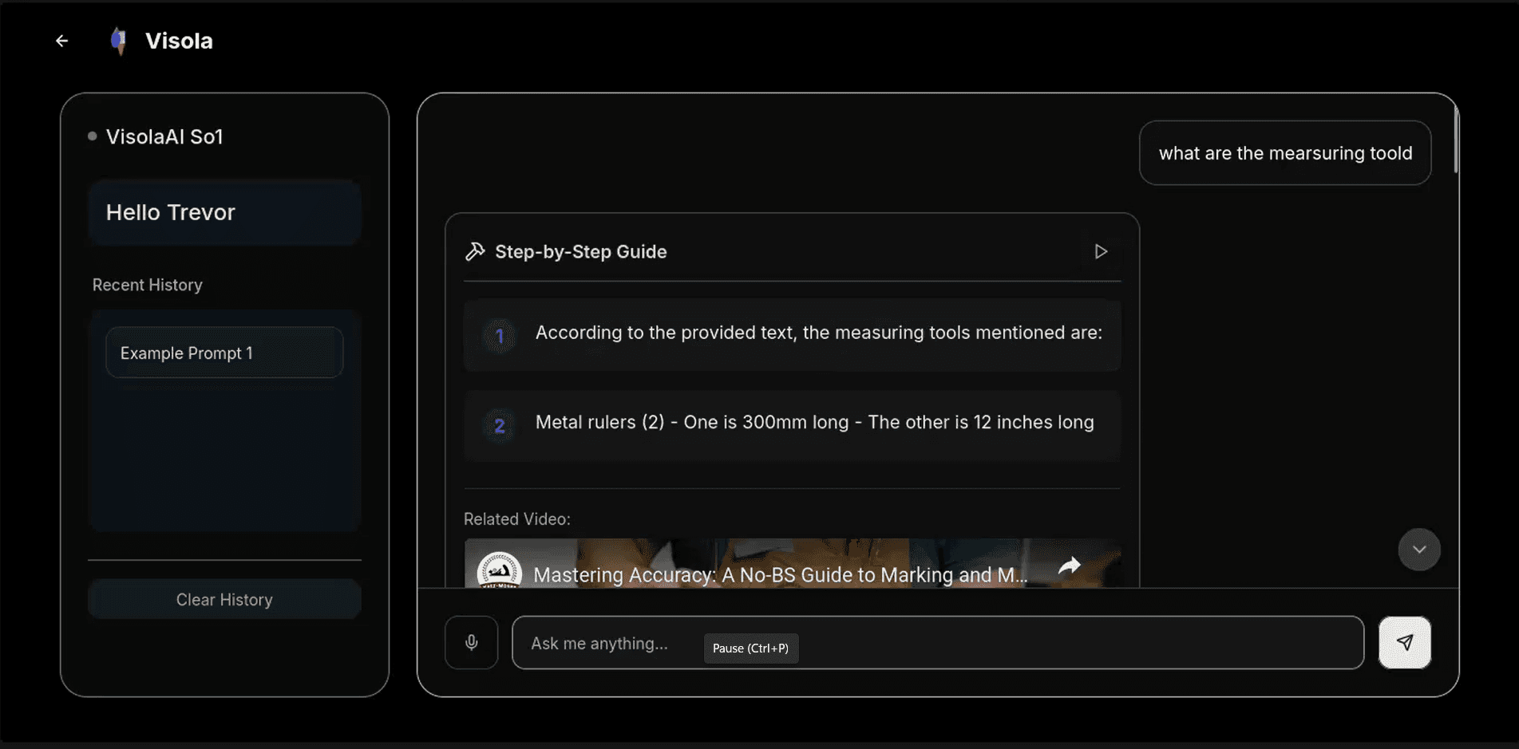Viewport: 1519px width, 749px height.
Task: Play the Step-by-Step Guide audio
Action: 1101,251
